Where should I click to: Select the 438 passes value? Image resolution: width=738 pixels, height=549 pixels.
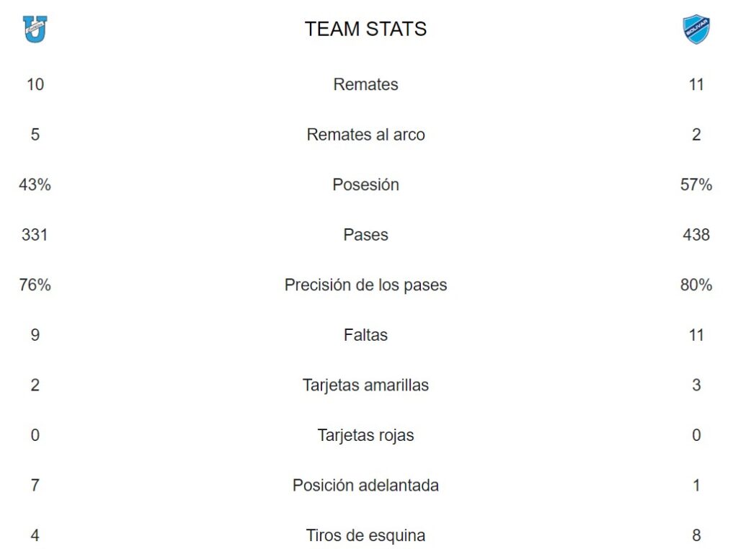(696, 235)
